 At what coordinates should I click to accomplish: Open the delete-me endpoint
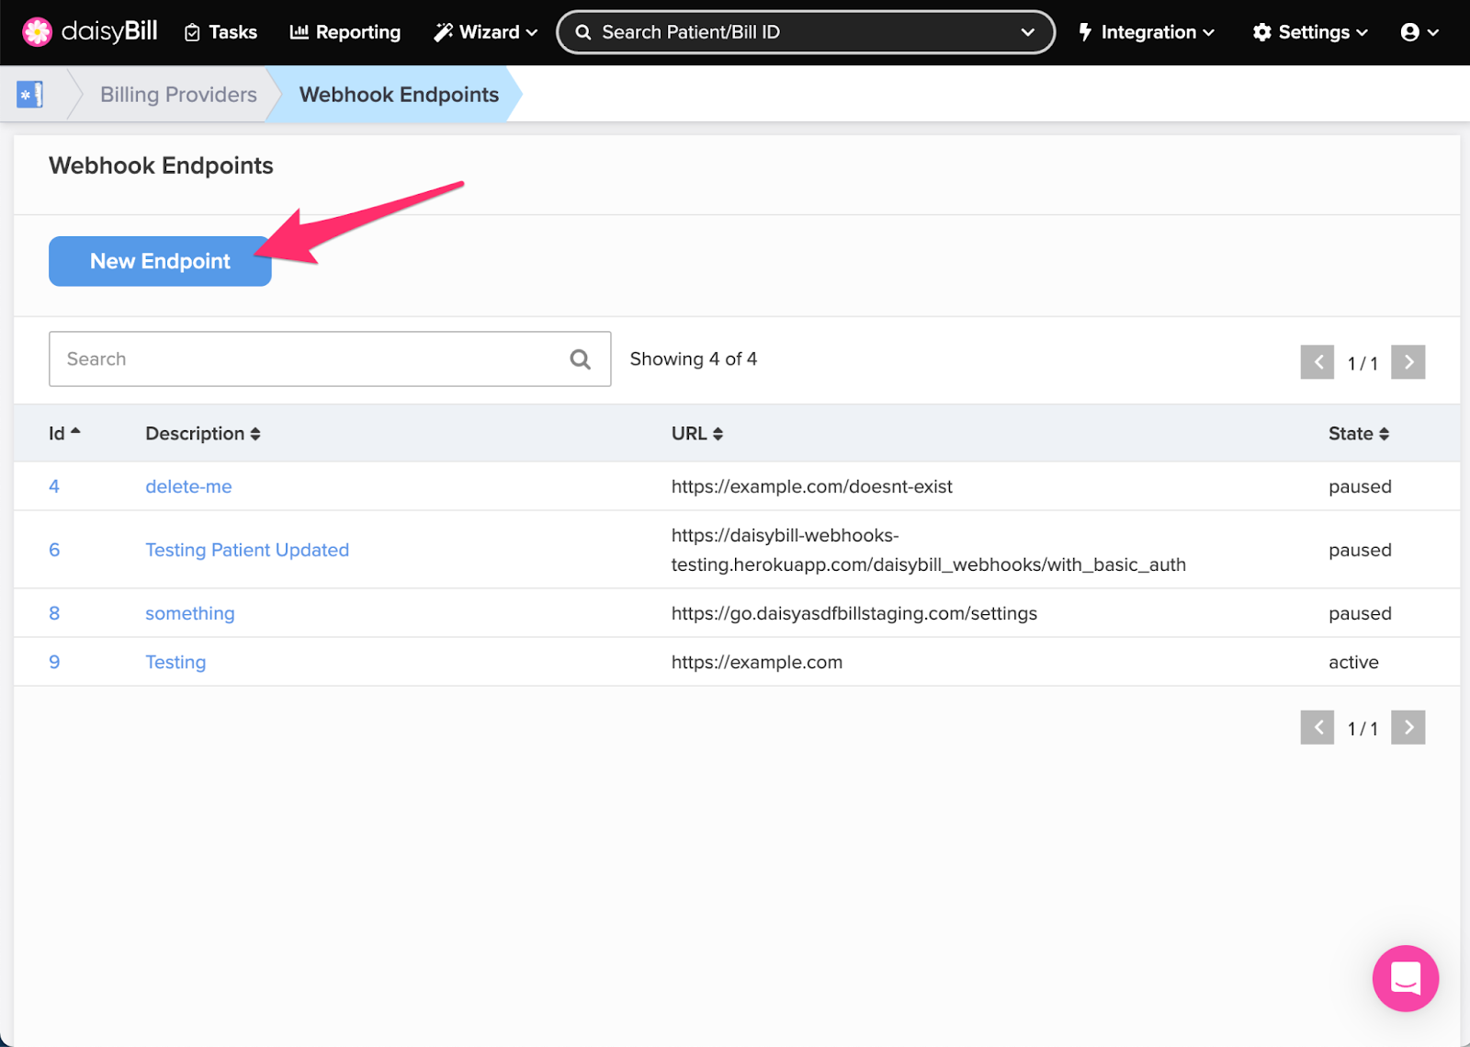188,486
